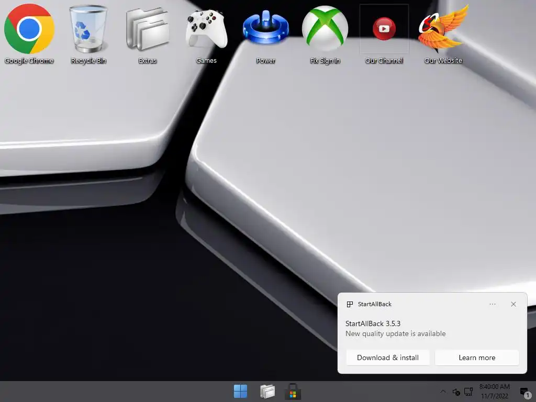Screen dimensions: 536x402
Task: Open the Google Chrome desktop shortcut
Action: (x=29, y=33)
